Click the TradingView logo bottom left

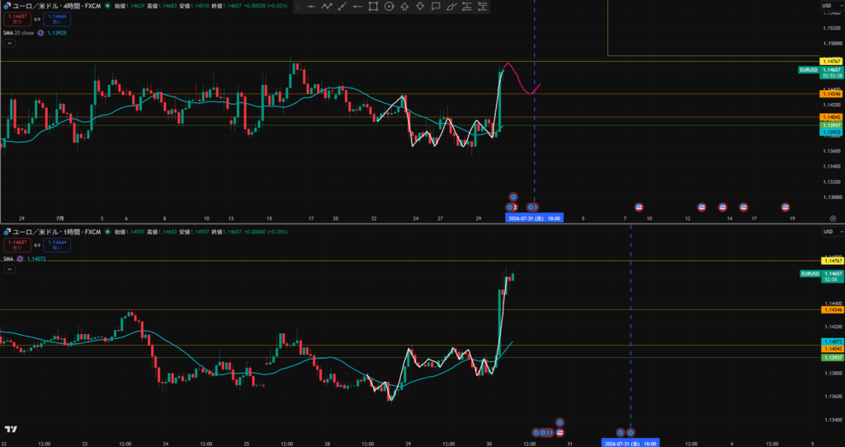pyautogui.click(x=11, y=429)
